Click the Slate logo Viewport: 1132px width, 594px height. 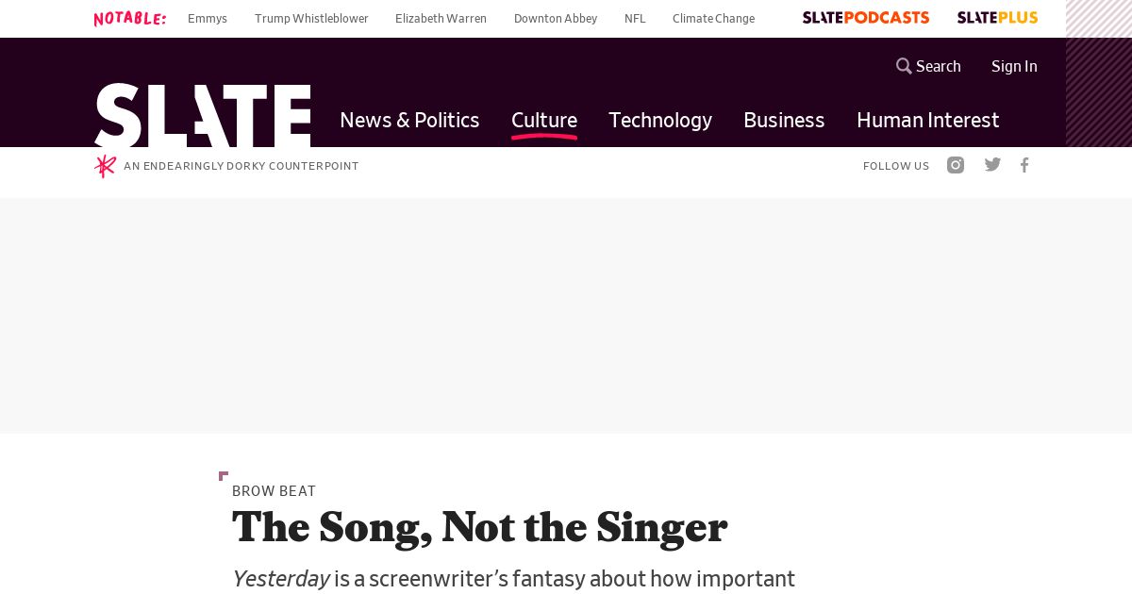click(202, 115)
